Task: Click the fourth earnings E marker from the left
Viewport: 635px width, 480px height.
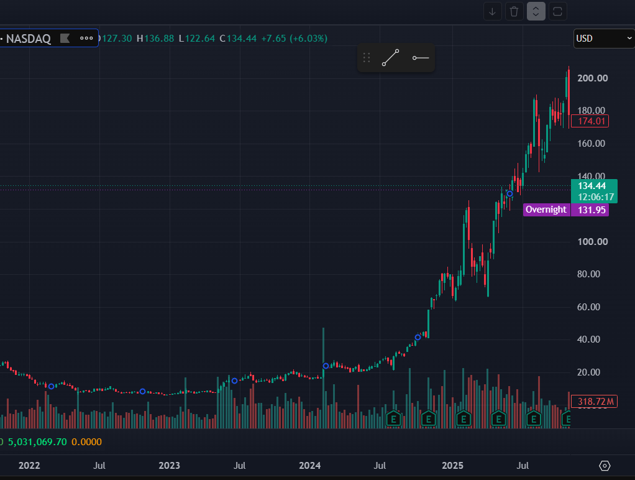Action: [498, 419]
